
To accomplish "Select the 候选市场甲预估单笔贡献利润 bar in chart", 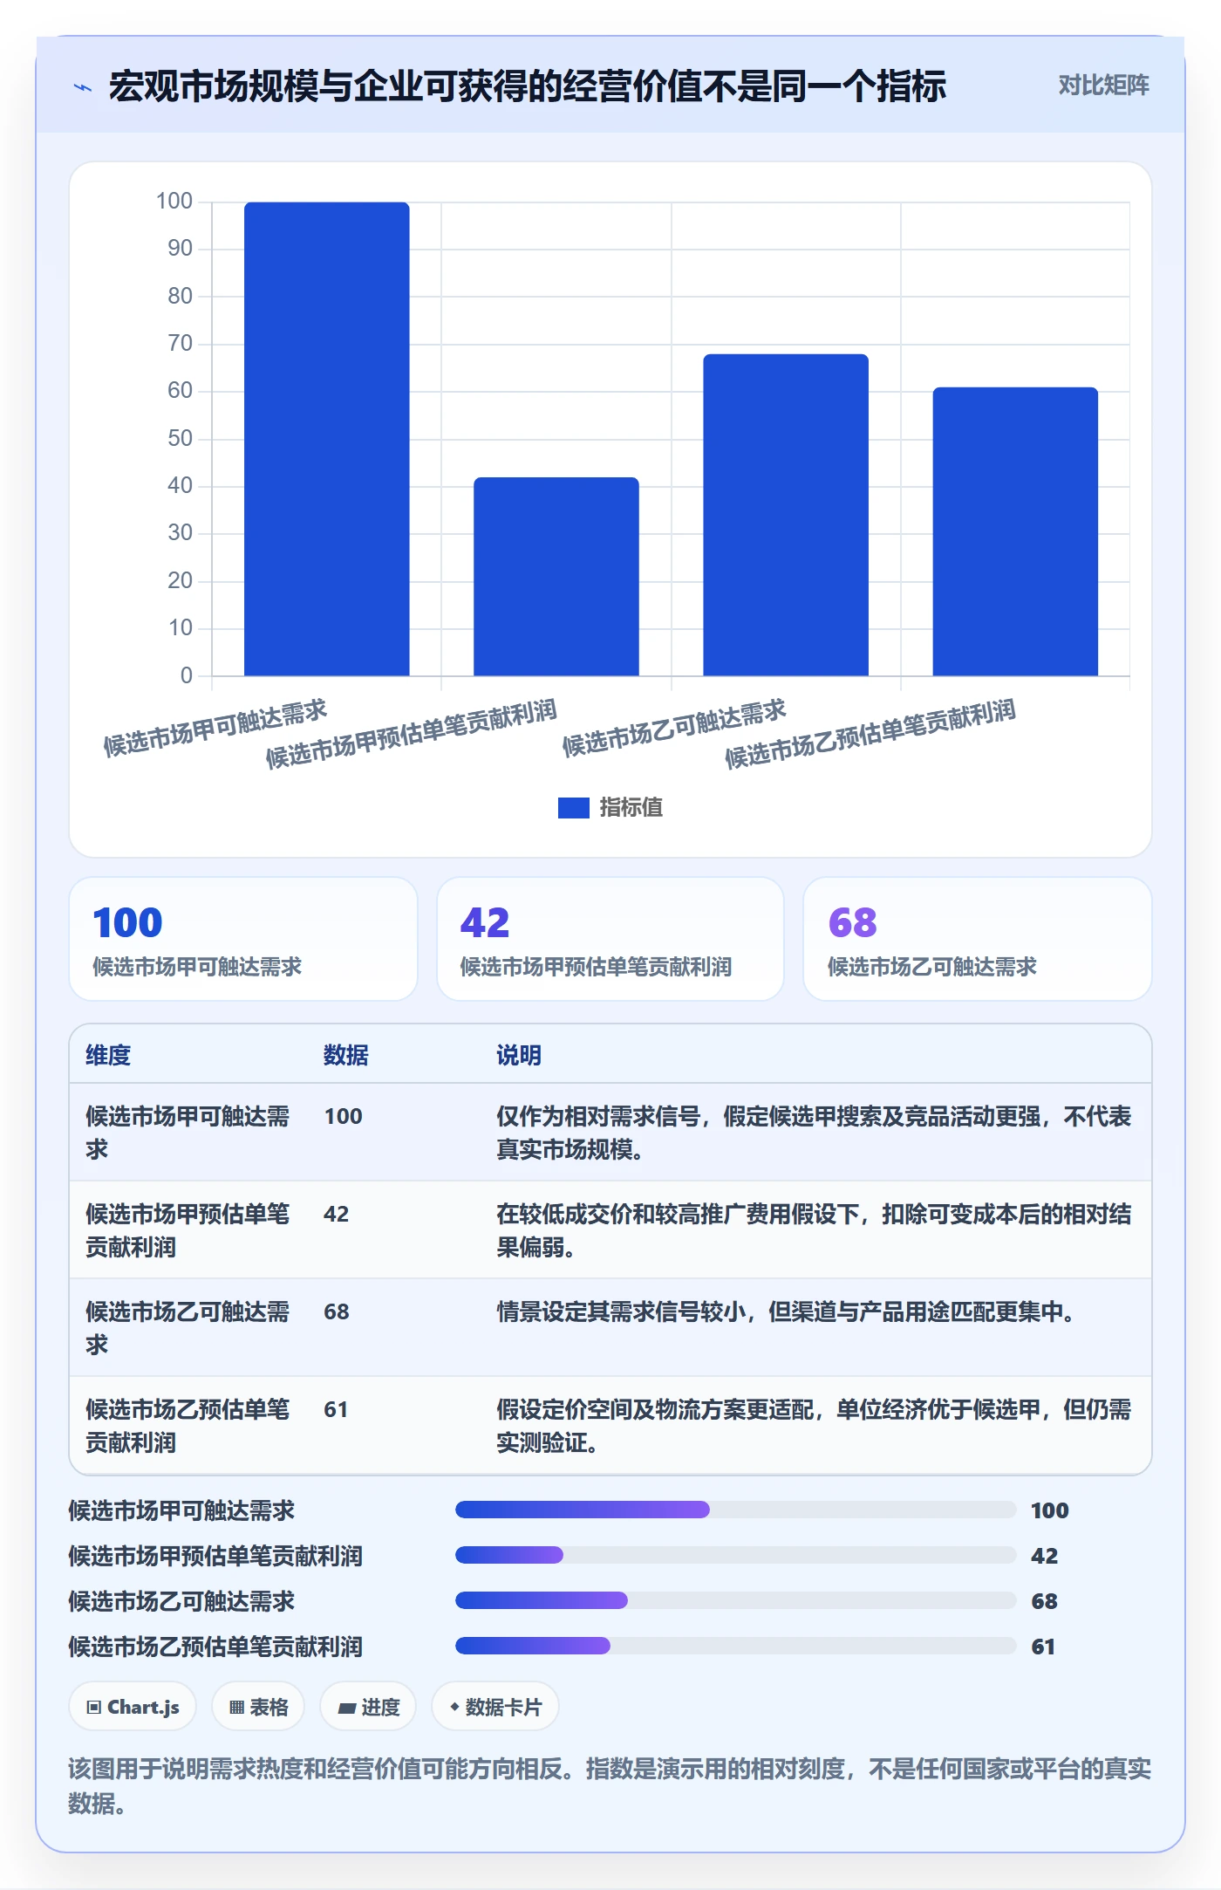I will [x=556, y=576].
